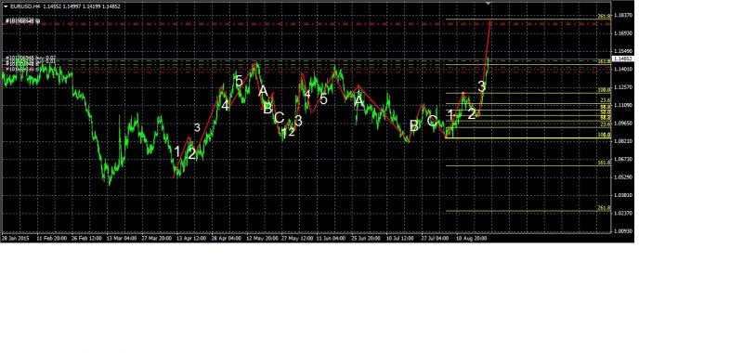Click the wave 1 label at April low
743x353 pixels.
[x=176, y=152]
